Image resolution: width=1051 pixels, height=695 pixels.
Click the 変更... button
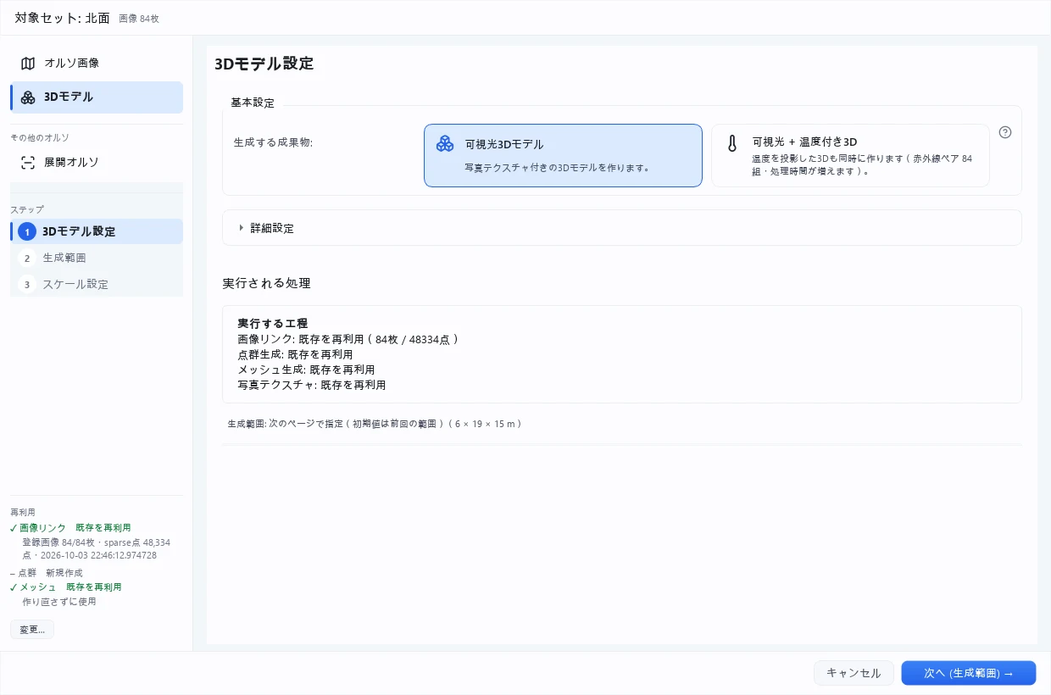coord(32,630)
